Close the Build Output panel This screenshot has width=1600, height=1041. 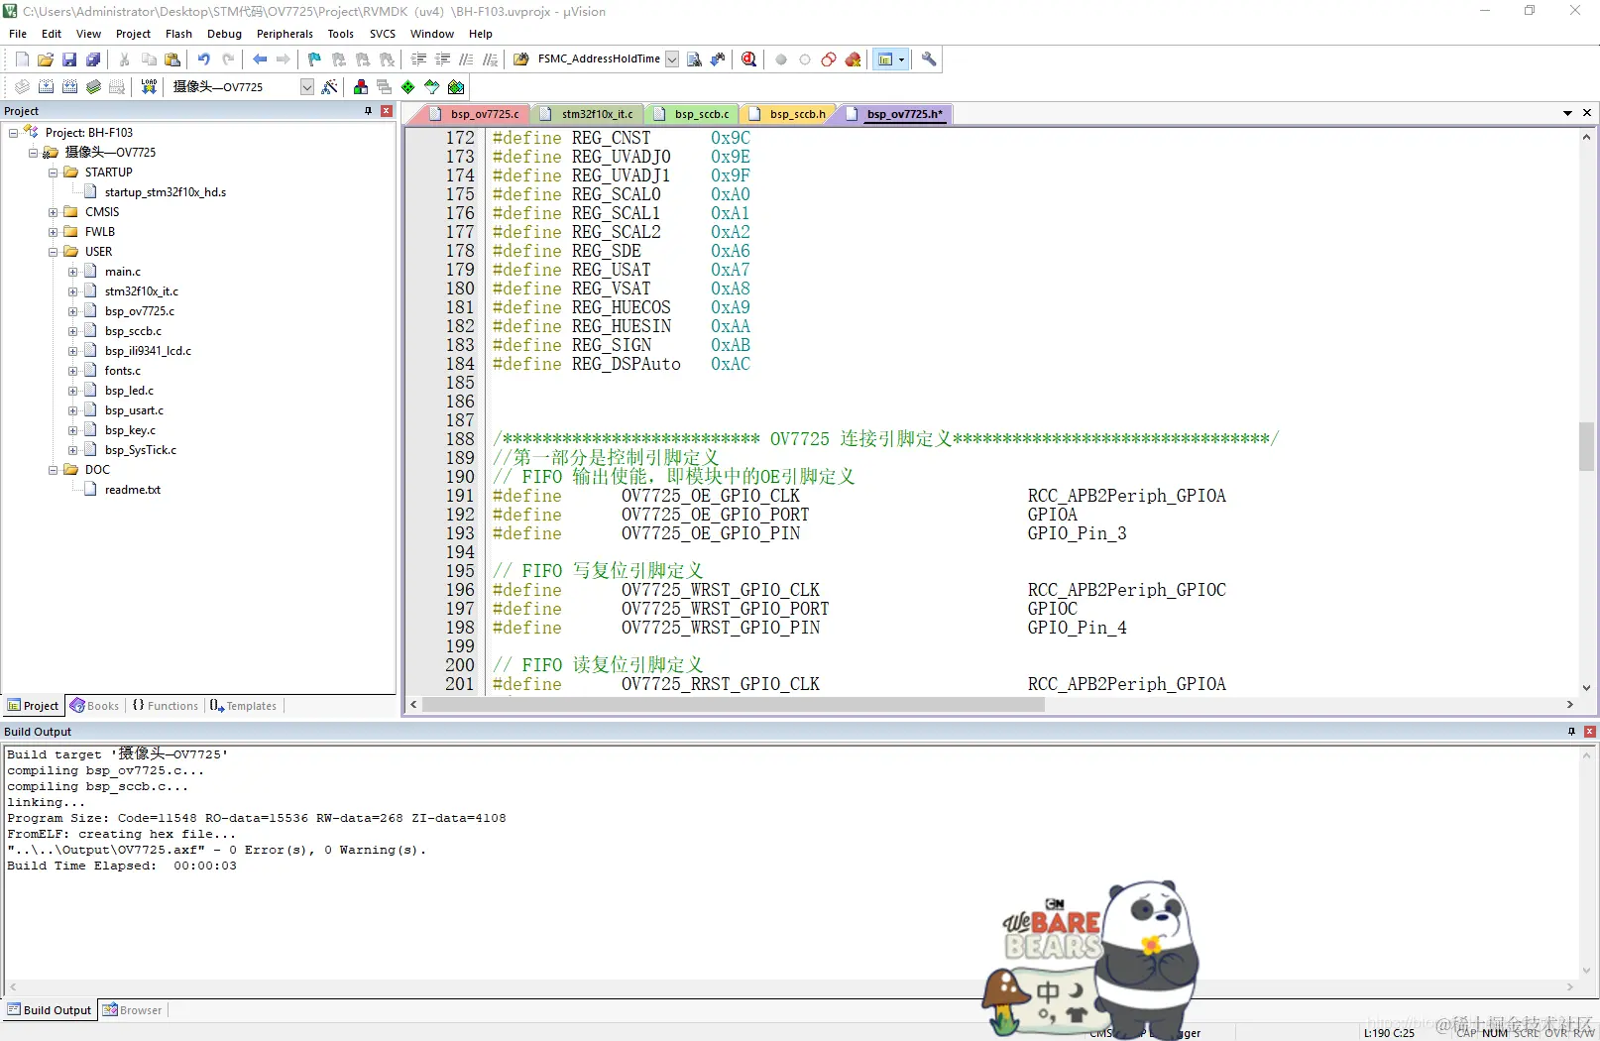pyautogui.click(x=1589, y=732)
